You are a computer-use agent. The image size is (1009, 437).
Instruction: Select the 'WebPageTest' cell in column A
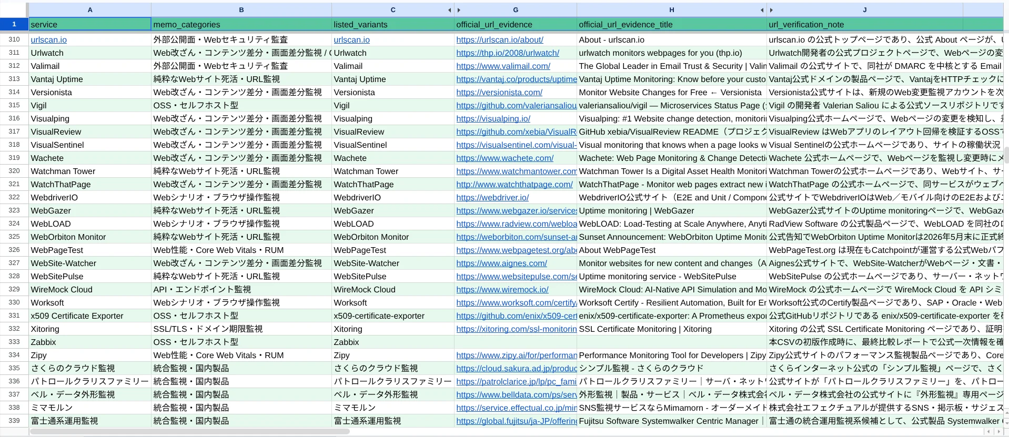(90, 250)
